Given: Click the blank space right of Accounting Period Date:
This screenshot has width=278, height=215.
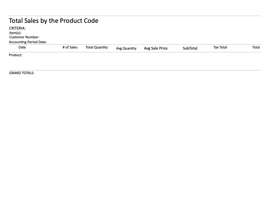Looking at the screenshot, I should [98, 42].
